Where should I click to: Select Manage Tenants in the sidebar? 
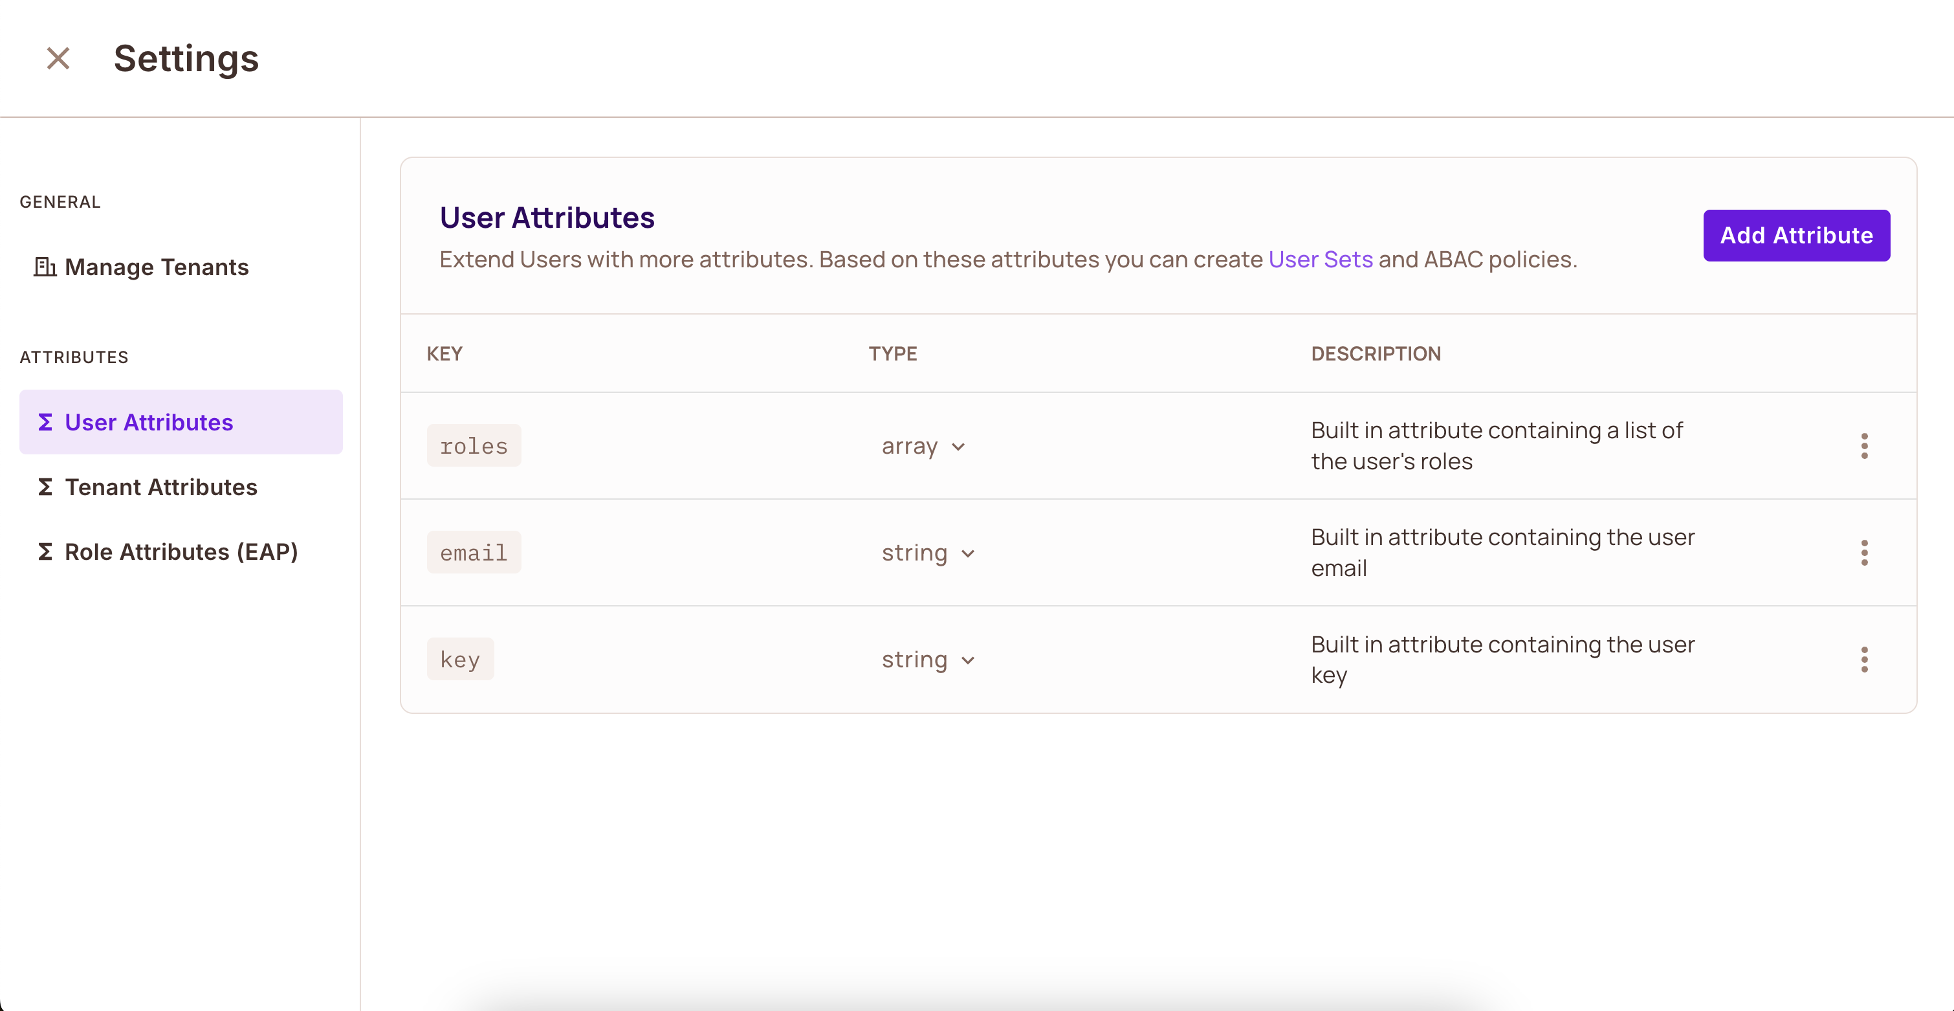[155, 267]
